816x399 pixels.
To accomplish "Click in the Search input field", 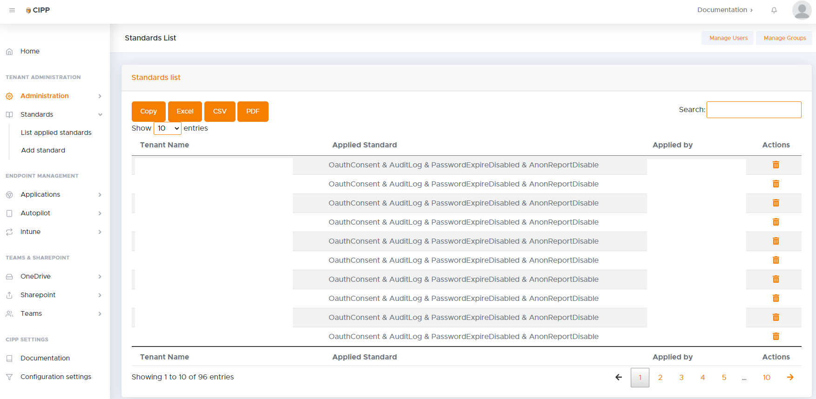I will coord(754,110).
